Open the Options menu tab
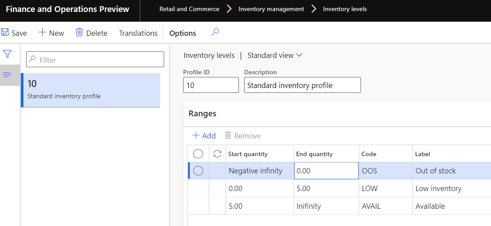 point(183,33)
